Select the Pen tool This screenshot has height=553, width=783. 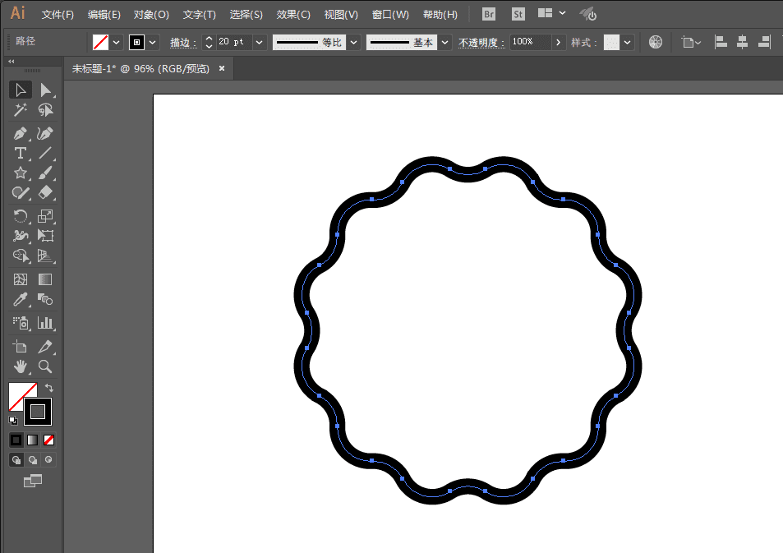(21, 133)
